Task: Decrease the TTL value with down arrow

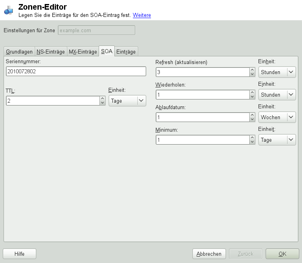Action: pos(102,103)
